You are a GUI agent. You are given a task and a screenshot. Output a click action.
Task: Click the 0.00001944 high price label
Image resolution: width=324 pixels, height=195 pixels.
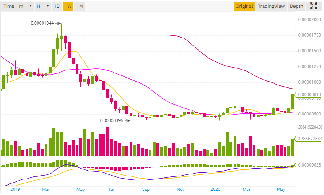click(x=43, y=23)
